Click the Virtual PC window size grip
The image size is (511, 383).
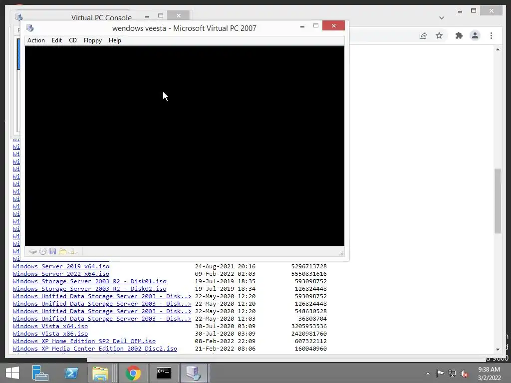[x=341, y=253]
